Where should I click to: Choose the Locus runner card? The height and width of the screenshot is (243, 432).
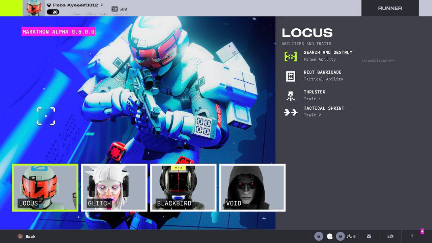45,188
